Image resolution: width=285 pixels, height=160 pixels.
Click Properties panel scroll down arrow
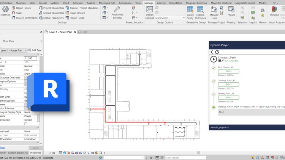(41, 144)
